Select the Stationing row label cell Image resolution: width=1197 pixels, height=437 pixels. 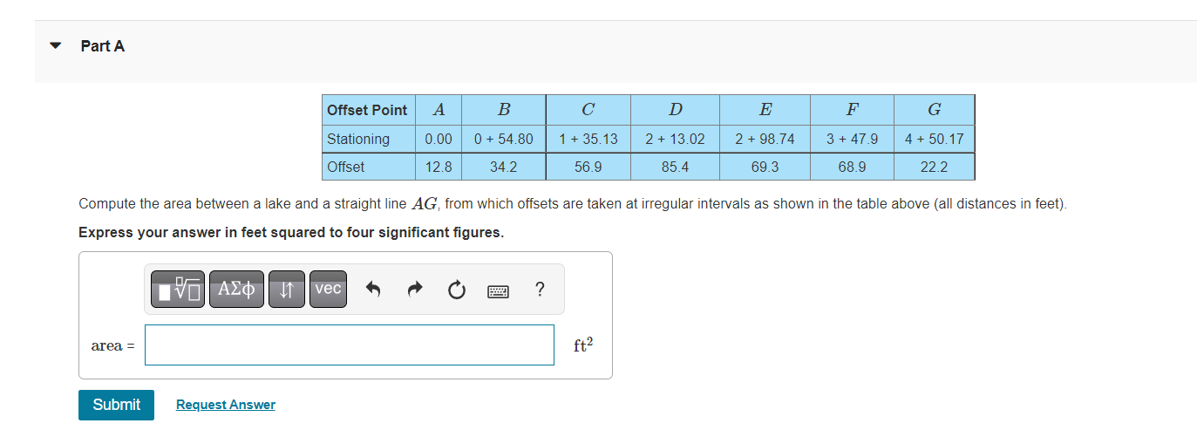point(367,139)
